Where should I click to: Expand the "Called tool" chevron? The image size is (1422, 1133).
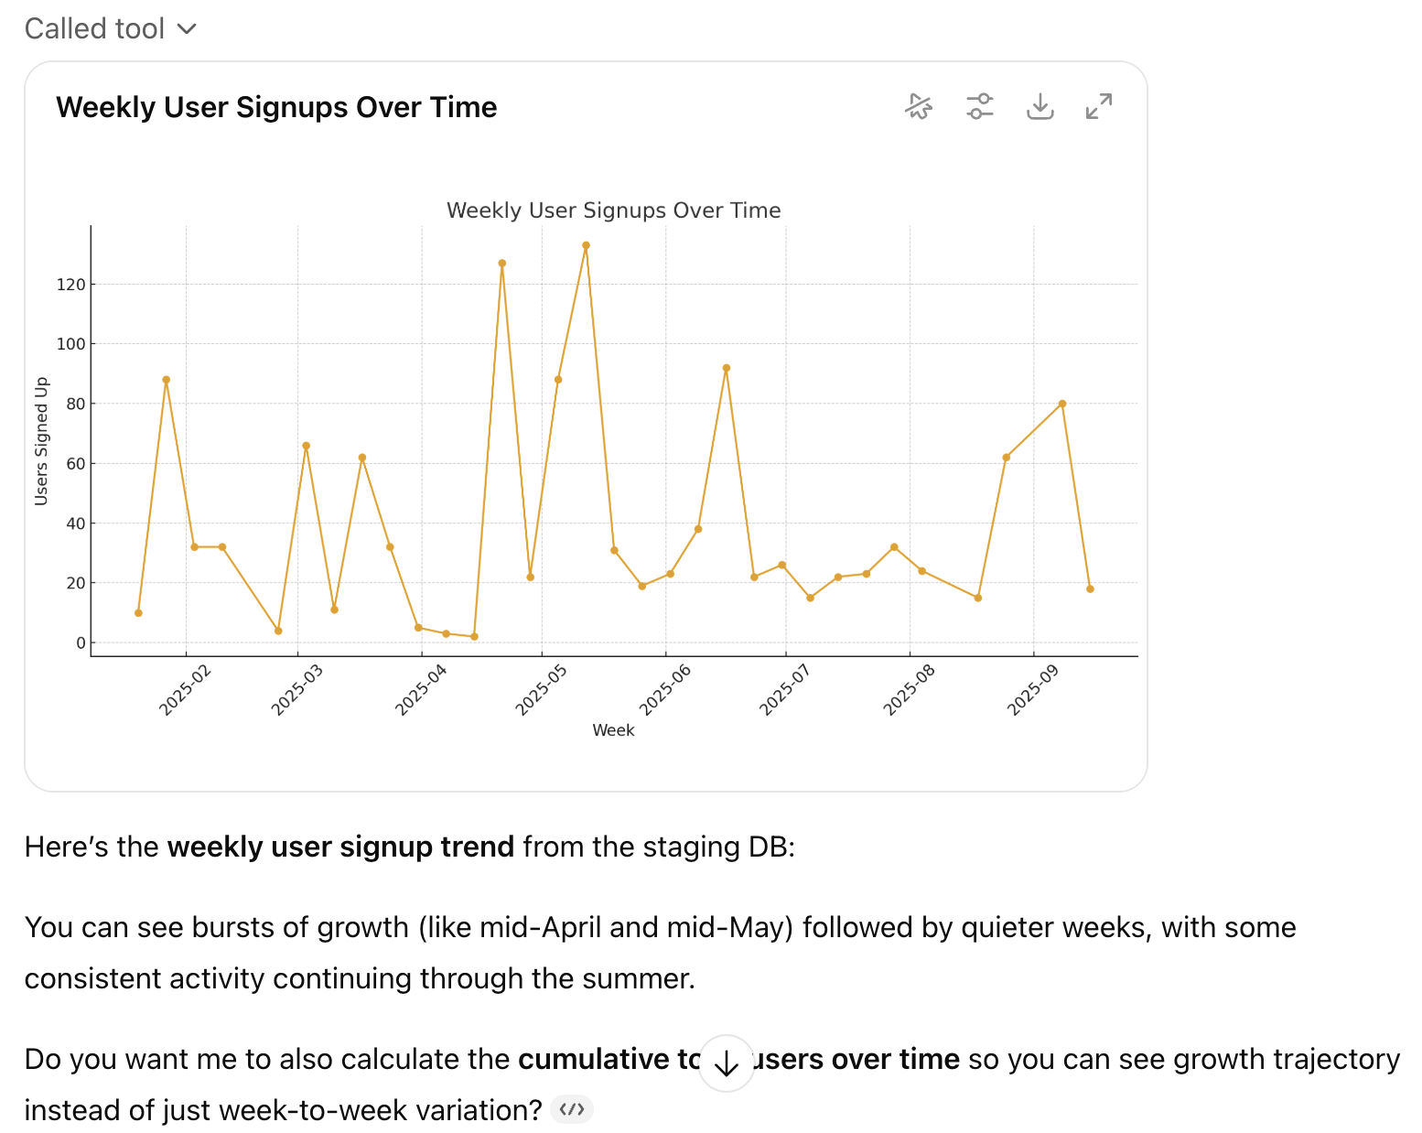coord(188,29)
